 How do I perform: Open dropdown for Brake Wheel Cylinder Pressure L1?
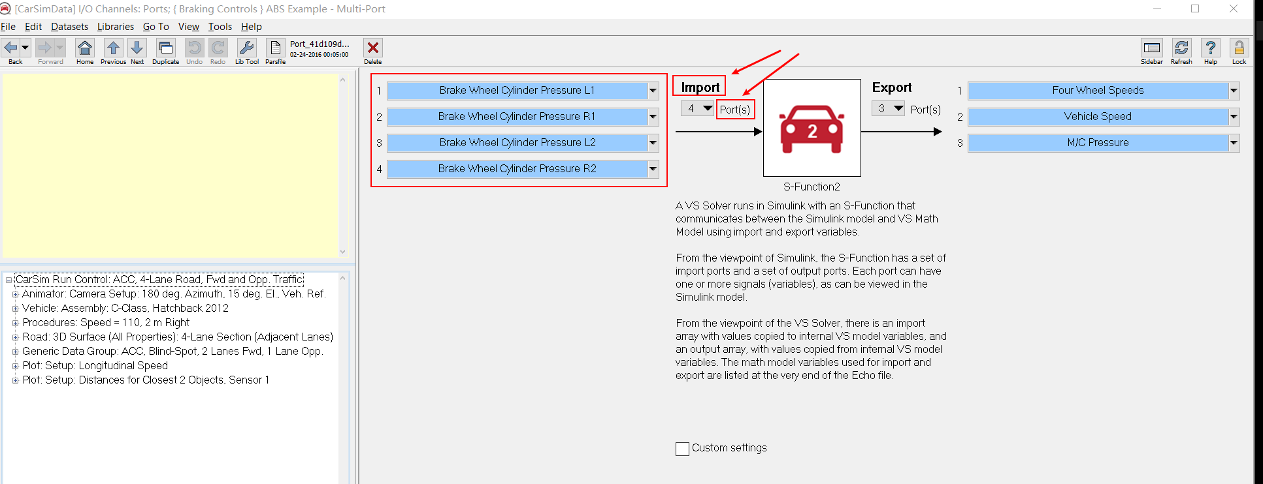pyautogui.click(x=653, y=91)
